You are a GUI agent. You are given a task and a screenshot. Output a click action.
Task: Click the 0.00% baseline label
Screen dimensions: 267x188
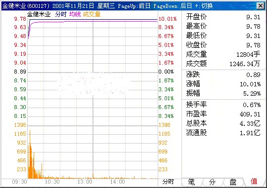(166, 72)
